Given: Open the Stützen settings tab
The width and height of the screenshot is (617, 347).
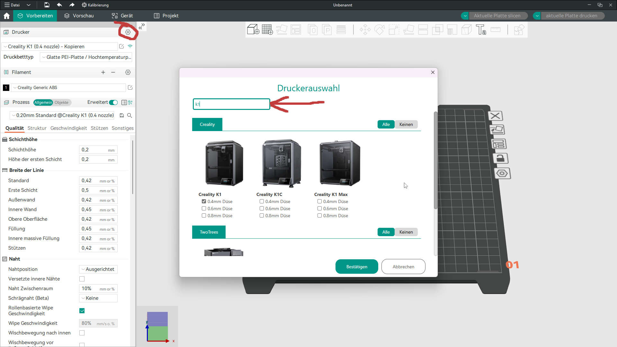Looking at the screenshot, I should pyautogui.click(x=99, y=128).
